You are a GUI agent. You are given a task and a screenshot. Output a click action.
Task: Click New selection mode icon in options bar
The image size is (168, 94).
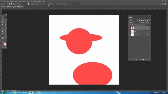click(x=7, y=4)
